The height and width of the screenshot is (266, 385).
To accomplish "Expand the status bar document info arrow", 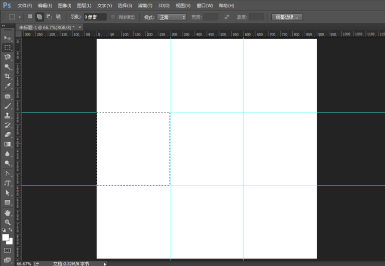I will pyautogui.click(x=105, y=263).
